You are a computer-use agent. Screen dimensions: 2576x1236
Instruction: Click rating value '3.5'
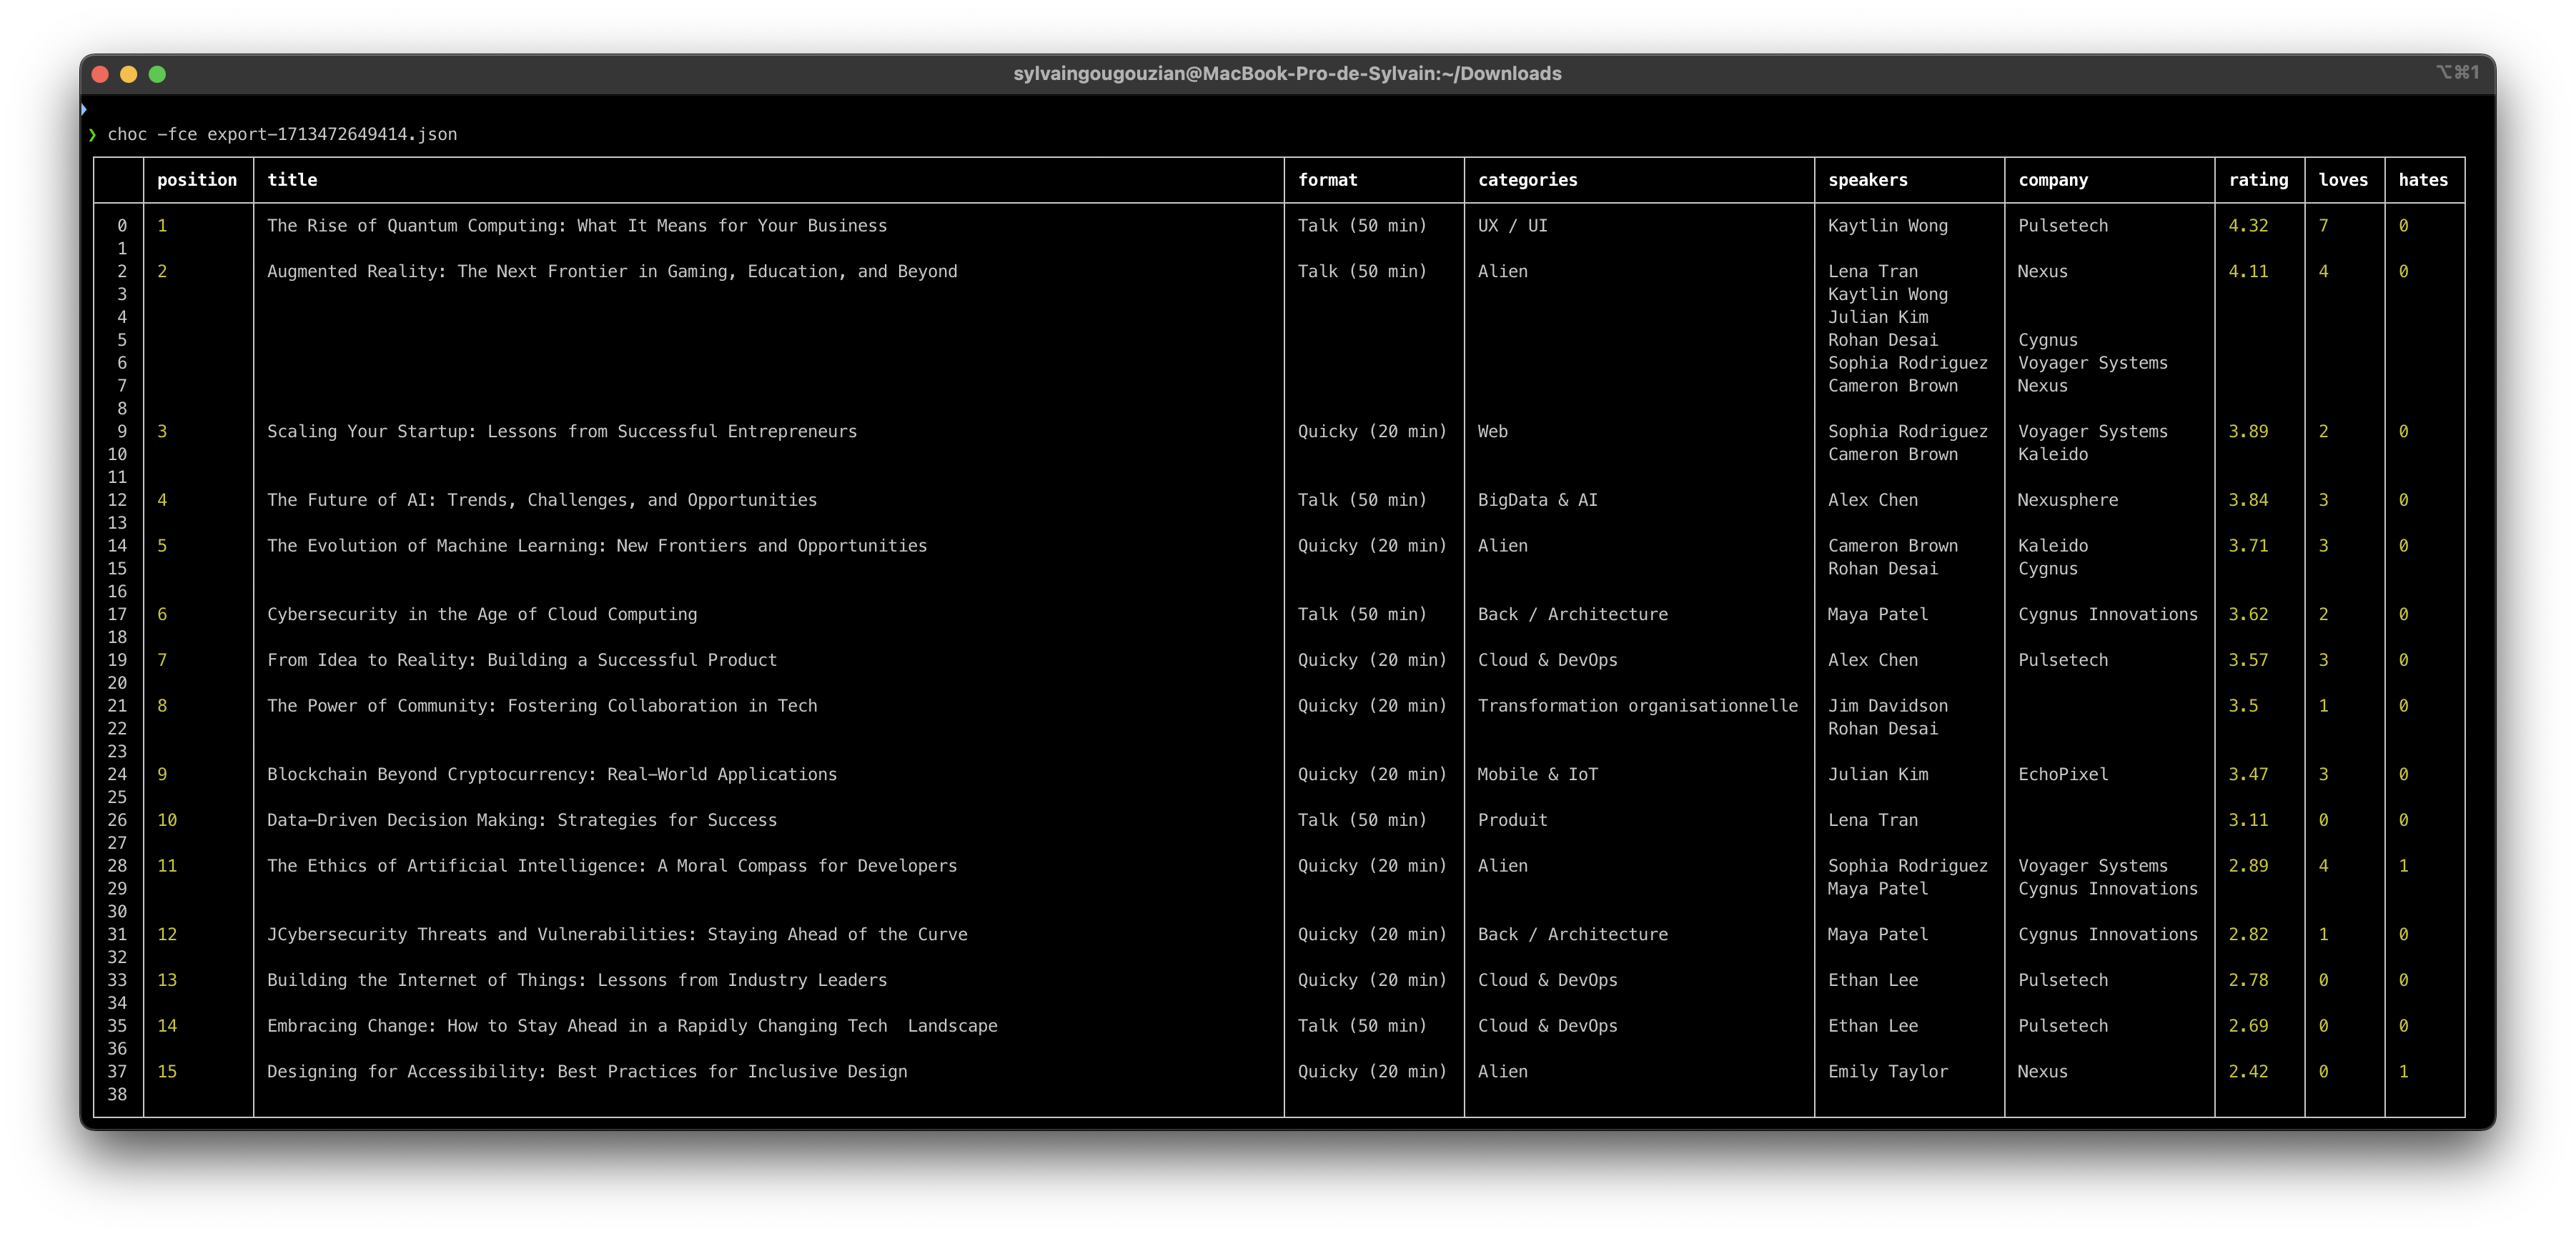(2243, 707)
